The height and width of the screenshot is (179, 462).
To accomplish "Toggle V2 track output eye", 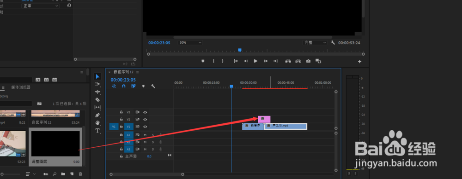I will click(x=145, y=120).
